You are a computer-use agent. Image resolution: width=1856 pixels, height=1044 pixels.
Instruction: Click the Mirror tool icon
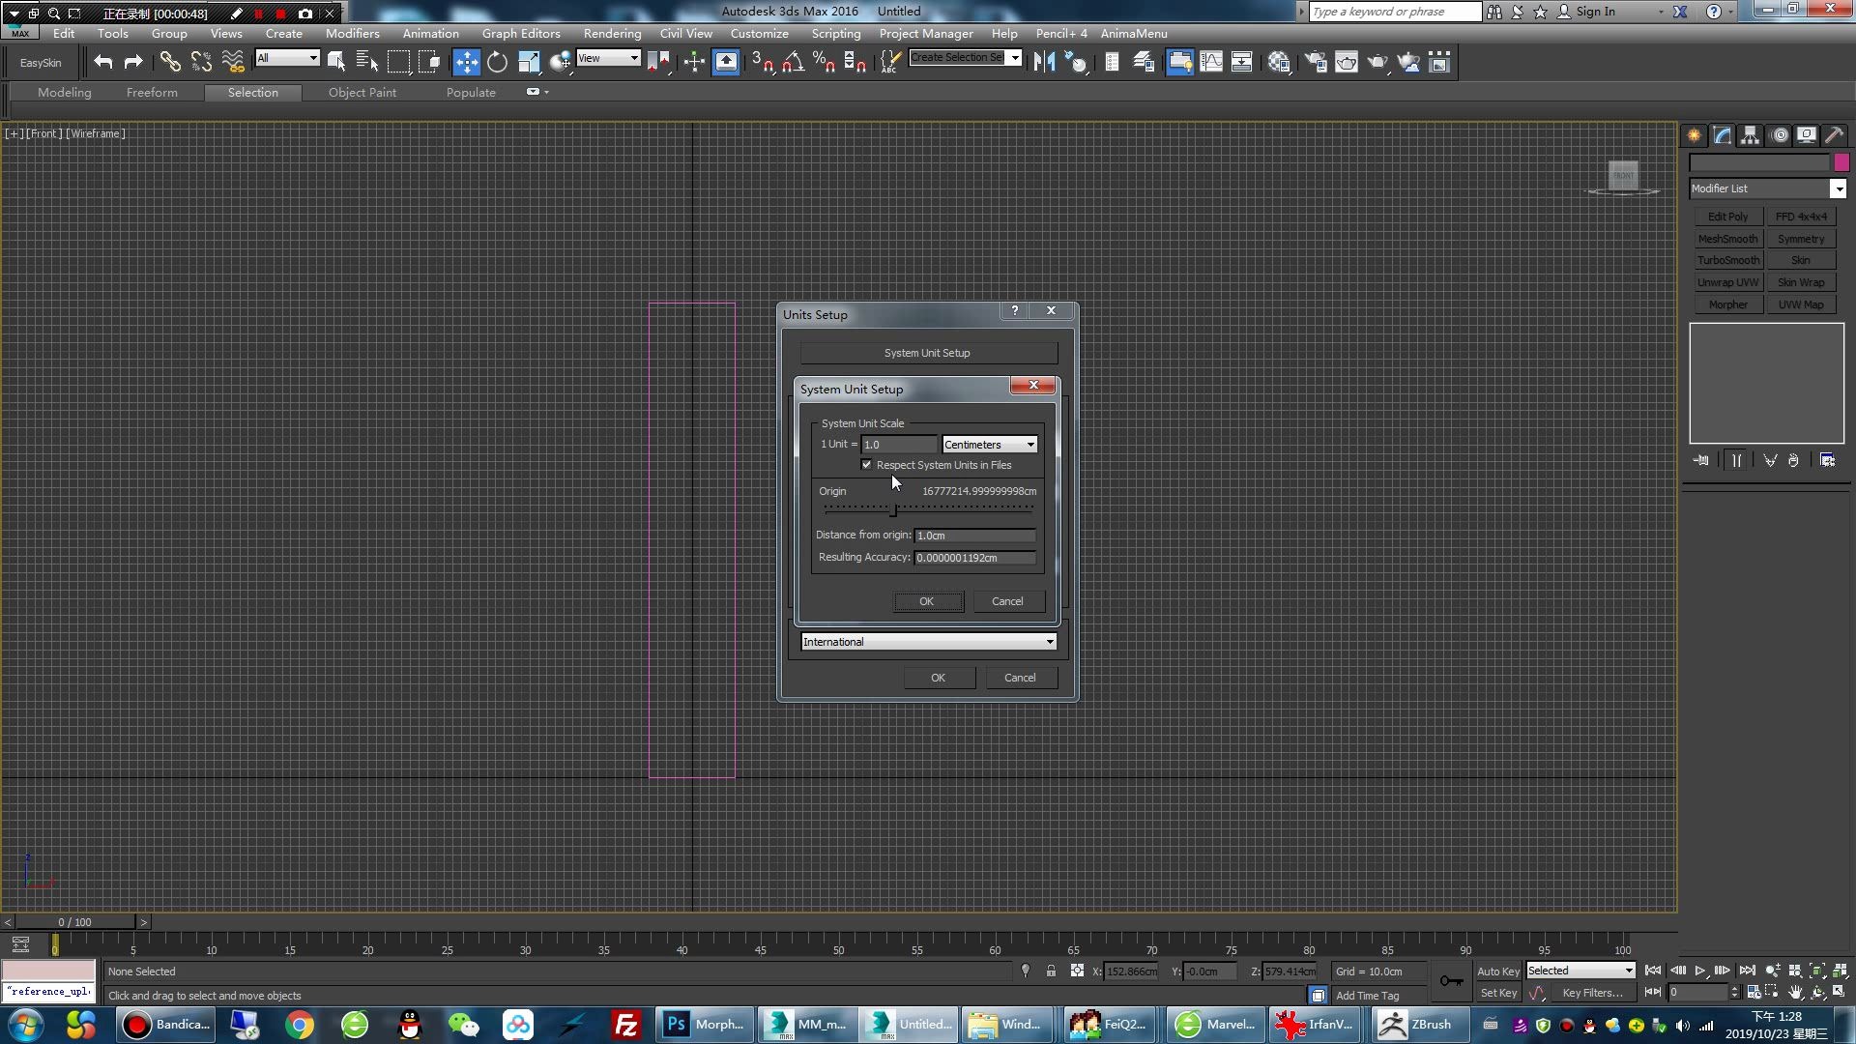(x=1043, y=63)
